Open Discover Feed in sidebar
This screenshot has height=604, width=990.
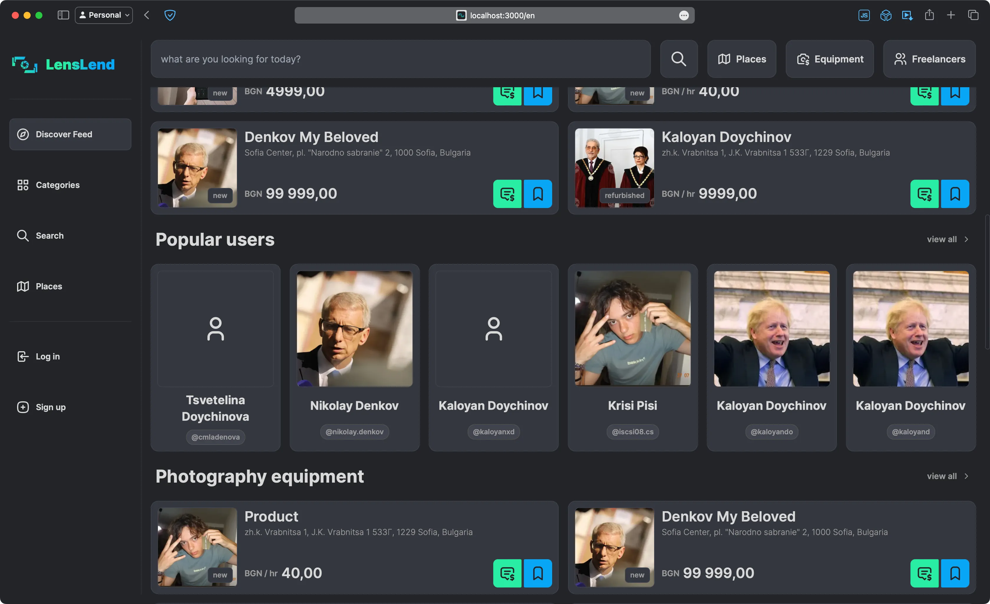(x=70, y=134)
